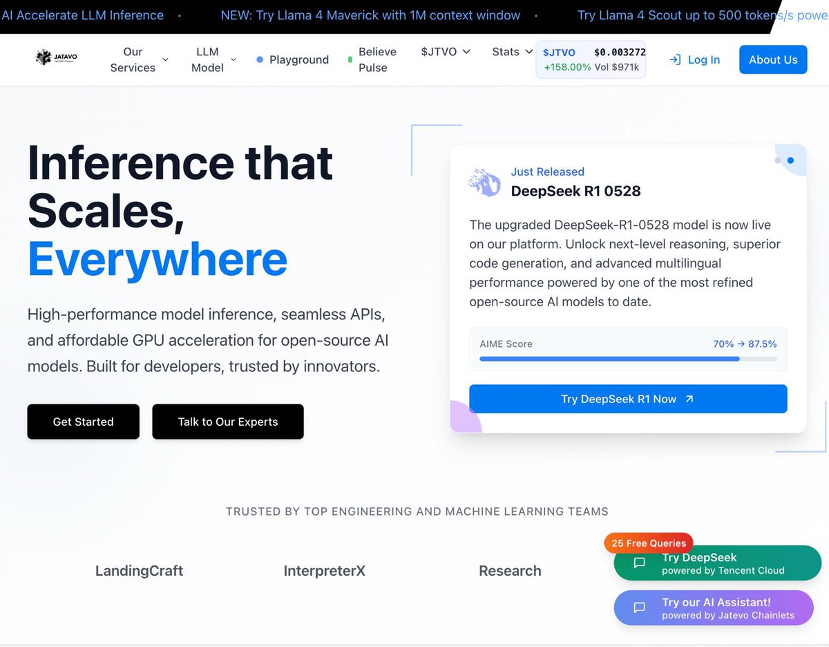Click the Try Llama 4 Maverick banner link
This screenshot has height=647, width=829.
(x=370, y=15)
